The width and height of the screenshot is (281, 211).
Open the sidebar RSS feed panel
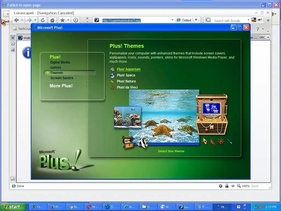click(13, 50)
